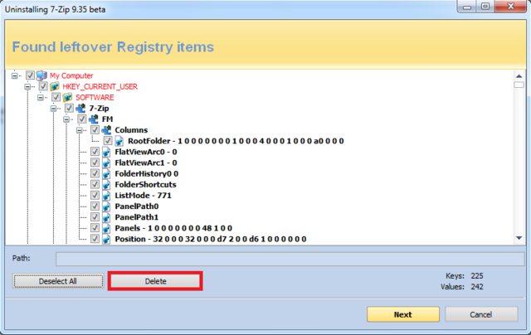Collapse the FM tree node
This screenshot has width=531, height=335.
(66, 119)
